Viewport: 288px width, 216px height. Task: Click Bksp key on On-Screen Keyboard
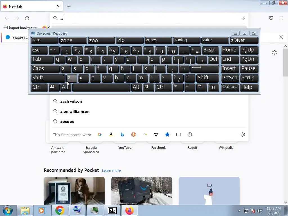(x=210, y=50)
